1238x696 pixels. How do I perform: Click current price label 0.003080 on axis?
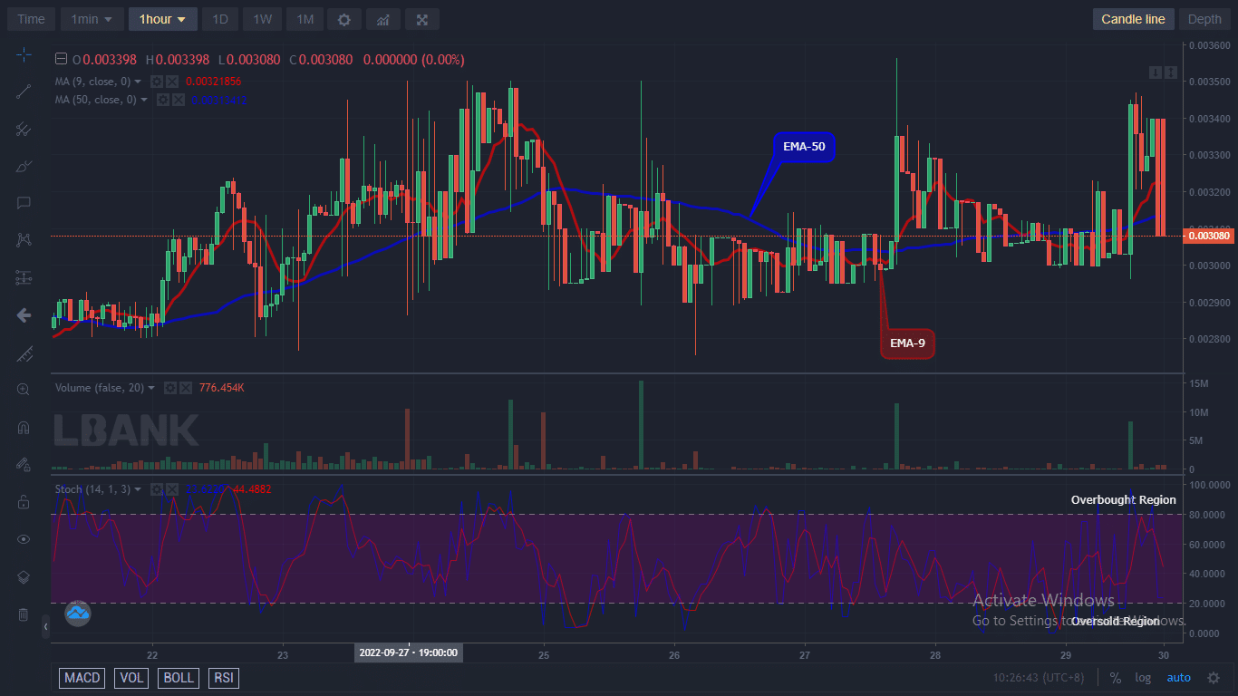coord(1211,236)
